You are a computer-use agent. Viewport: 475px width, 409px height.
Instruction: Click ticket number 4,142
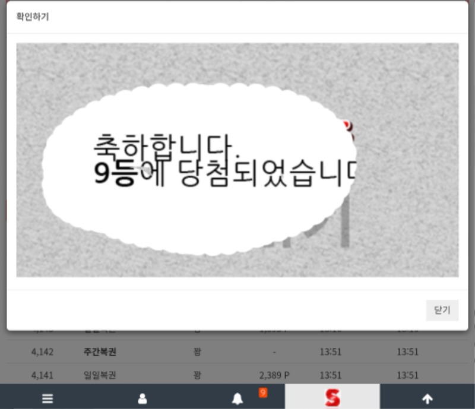[42, 351]
